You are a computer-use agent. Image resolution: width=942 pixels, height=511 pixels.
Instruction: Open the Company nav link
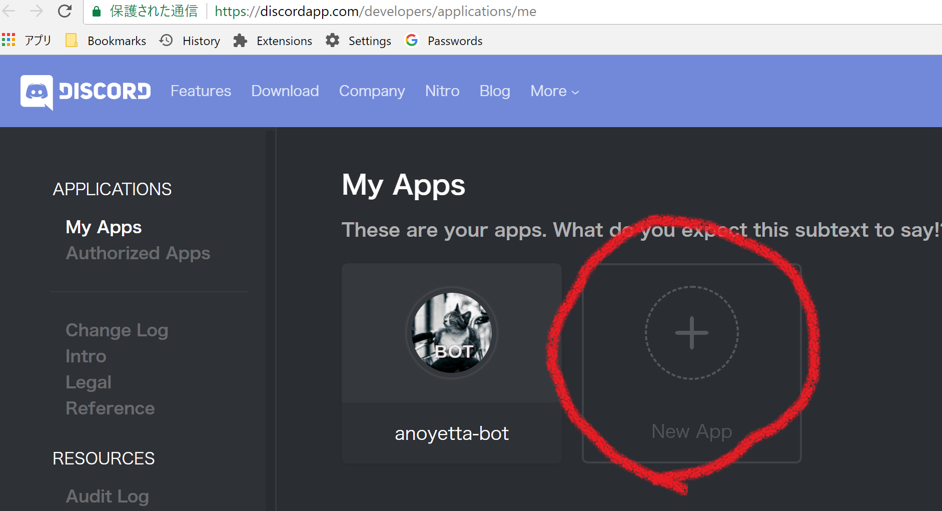coord(372,91)
